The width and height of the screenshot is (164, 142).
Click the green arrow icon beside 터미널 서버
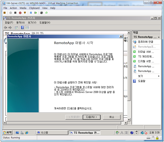pos(135,52)
